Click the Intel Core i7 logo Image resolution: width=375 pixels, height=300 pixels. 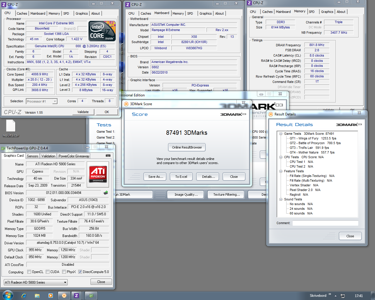[102, 31]
